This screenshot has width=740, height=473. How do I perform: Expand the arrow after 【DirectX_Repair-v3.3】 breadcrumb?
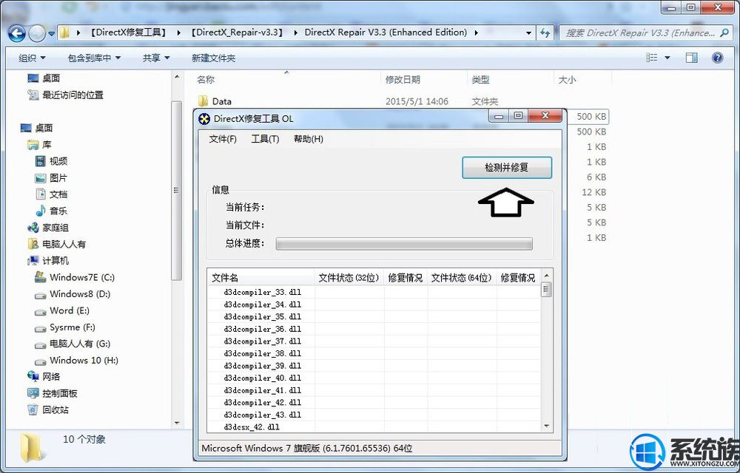click(295, 33)
